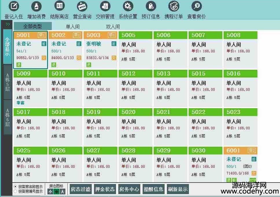Click the 增加消费 add consumption icon
This screenshot has height=197, width=280.
[x=36, y=6]
